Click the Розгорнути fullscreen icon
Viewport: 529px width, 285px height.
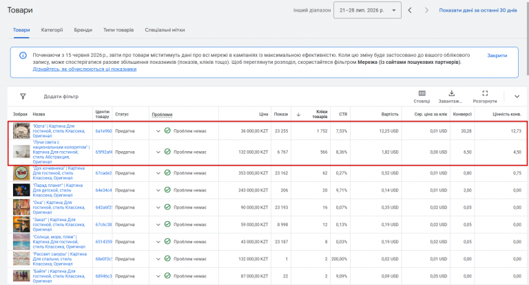click(485, 93)
